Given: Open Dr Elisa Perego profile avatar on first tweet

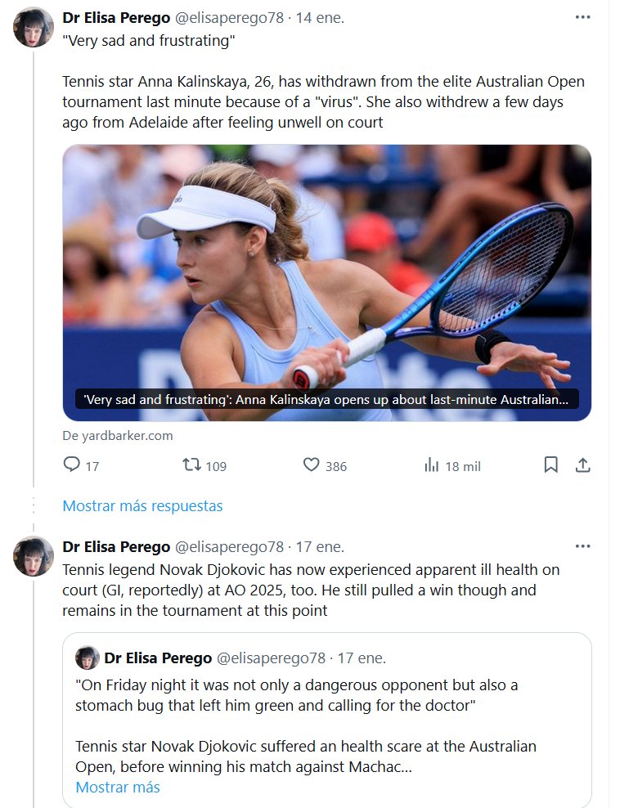Looking at the screenshot, I should [34, 28].
